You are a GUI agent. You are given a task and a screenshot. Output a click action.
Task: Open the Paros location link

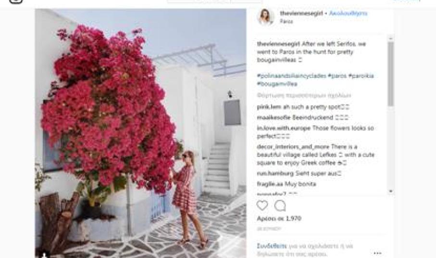pos(286,21)
